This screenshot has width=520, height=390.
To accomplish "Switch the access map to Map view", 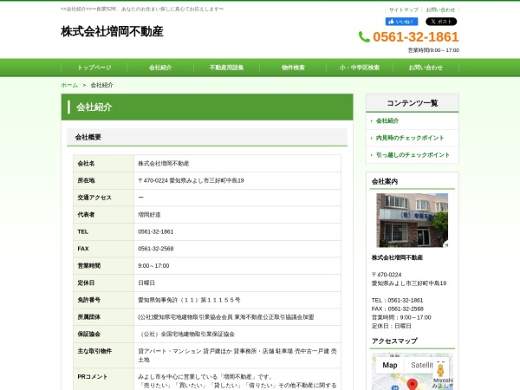I will tap(390, 365).
